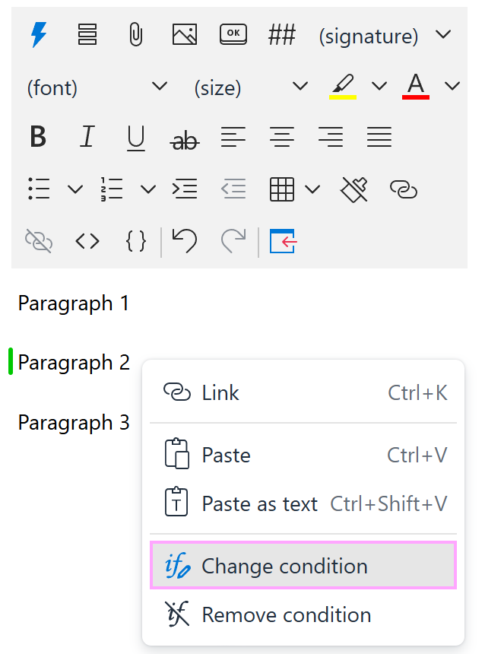The image size is (485, 654).
Task: Click the lightning bolt quick actions icon
Action: pos(38,35)
